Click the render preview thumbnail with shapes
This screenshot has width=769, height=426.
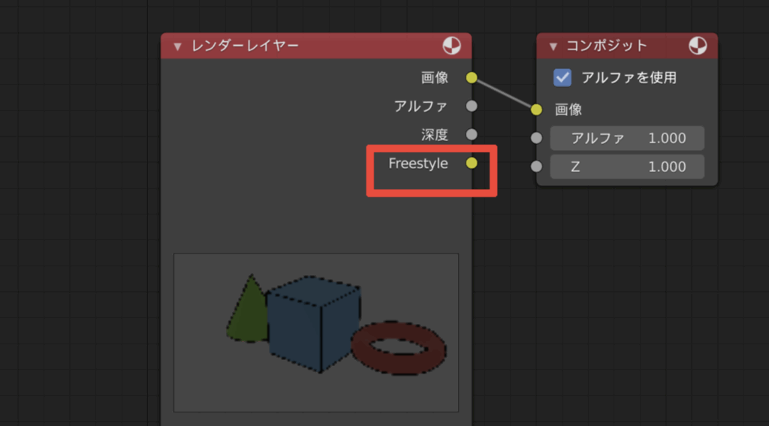pyautogui.click(x=316, y=332)
